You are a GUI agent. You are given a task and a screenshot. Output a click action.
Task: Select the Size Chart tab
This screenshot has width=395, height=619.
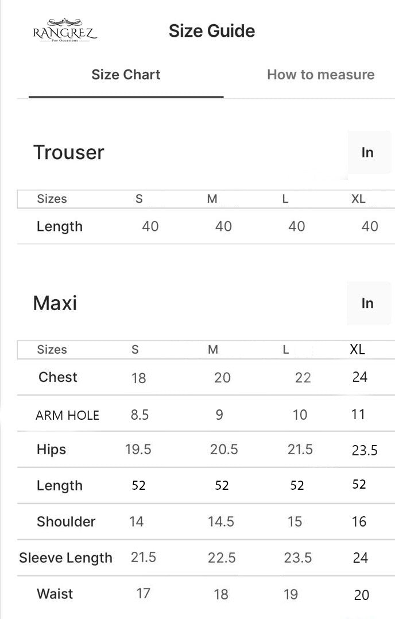[x=125, y=75]
